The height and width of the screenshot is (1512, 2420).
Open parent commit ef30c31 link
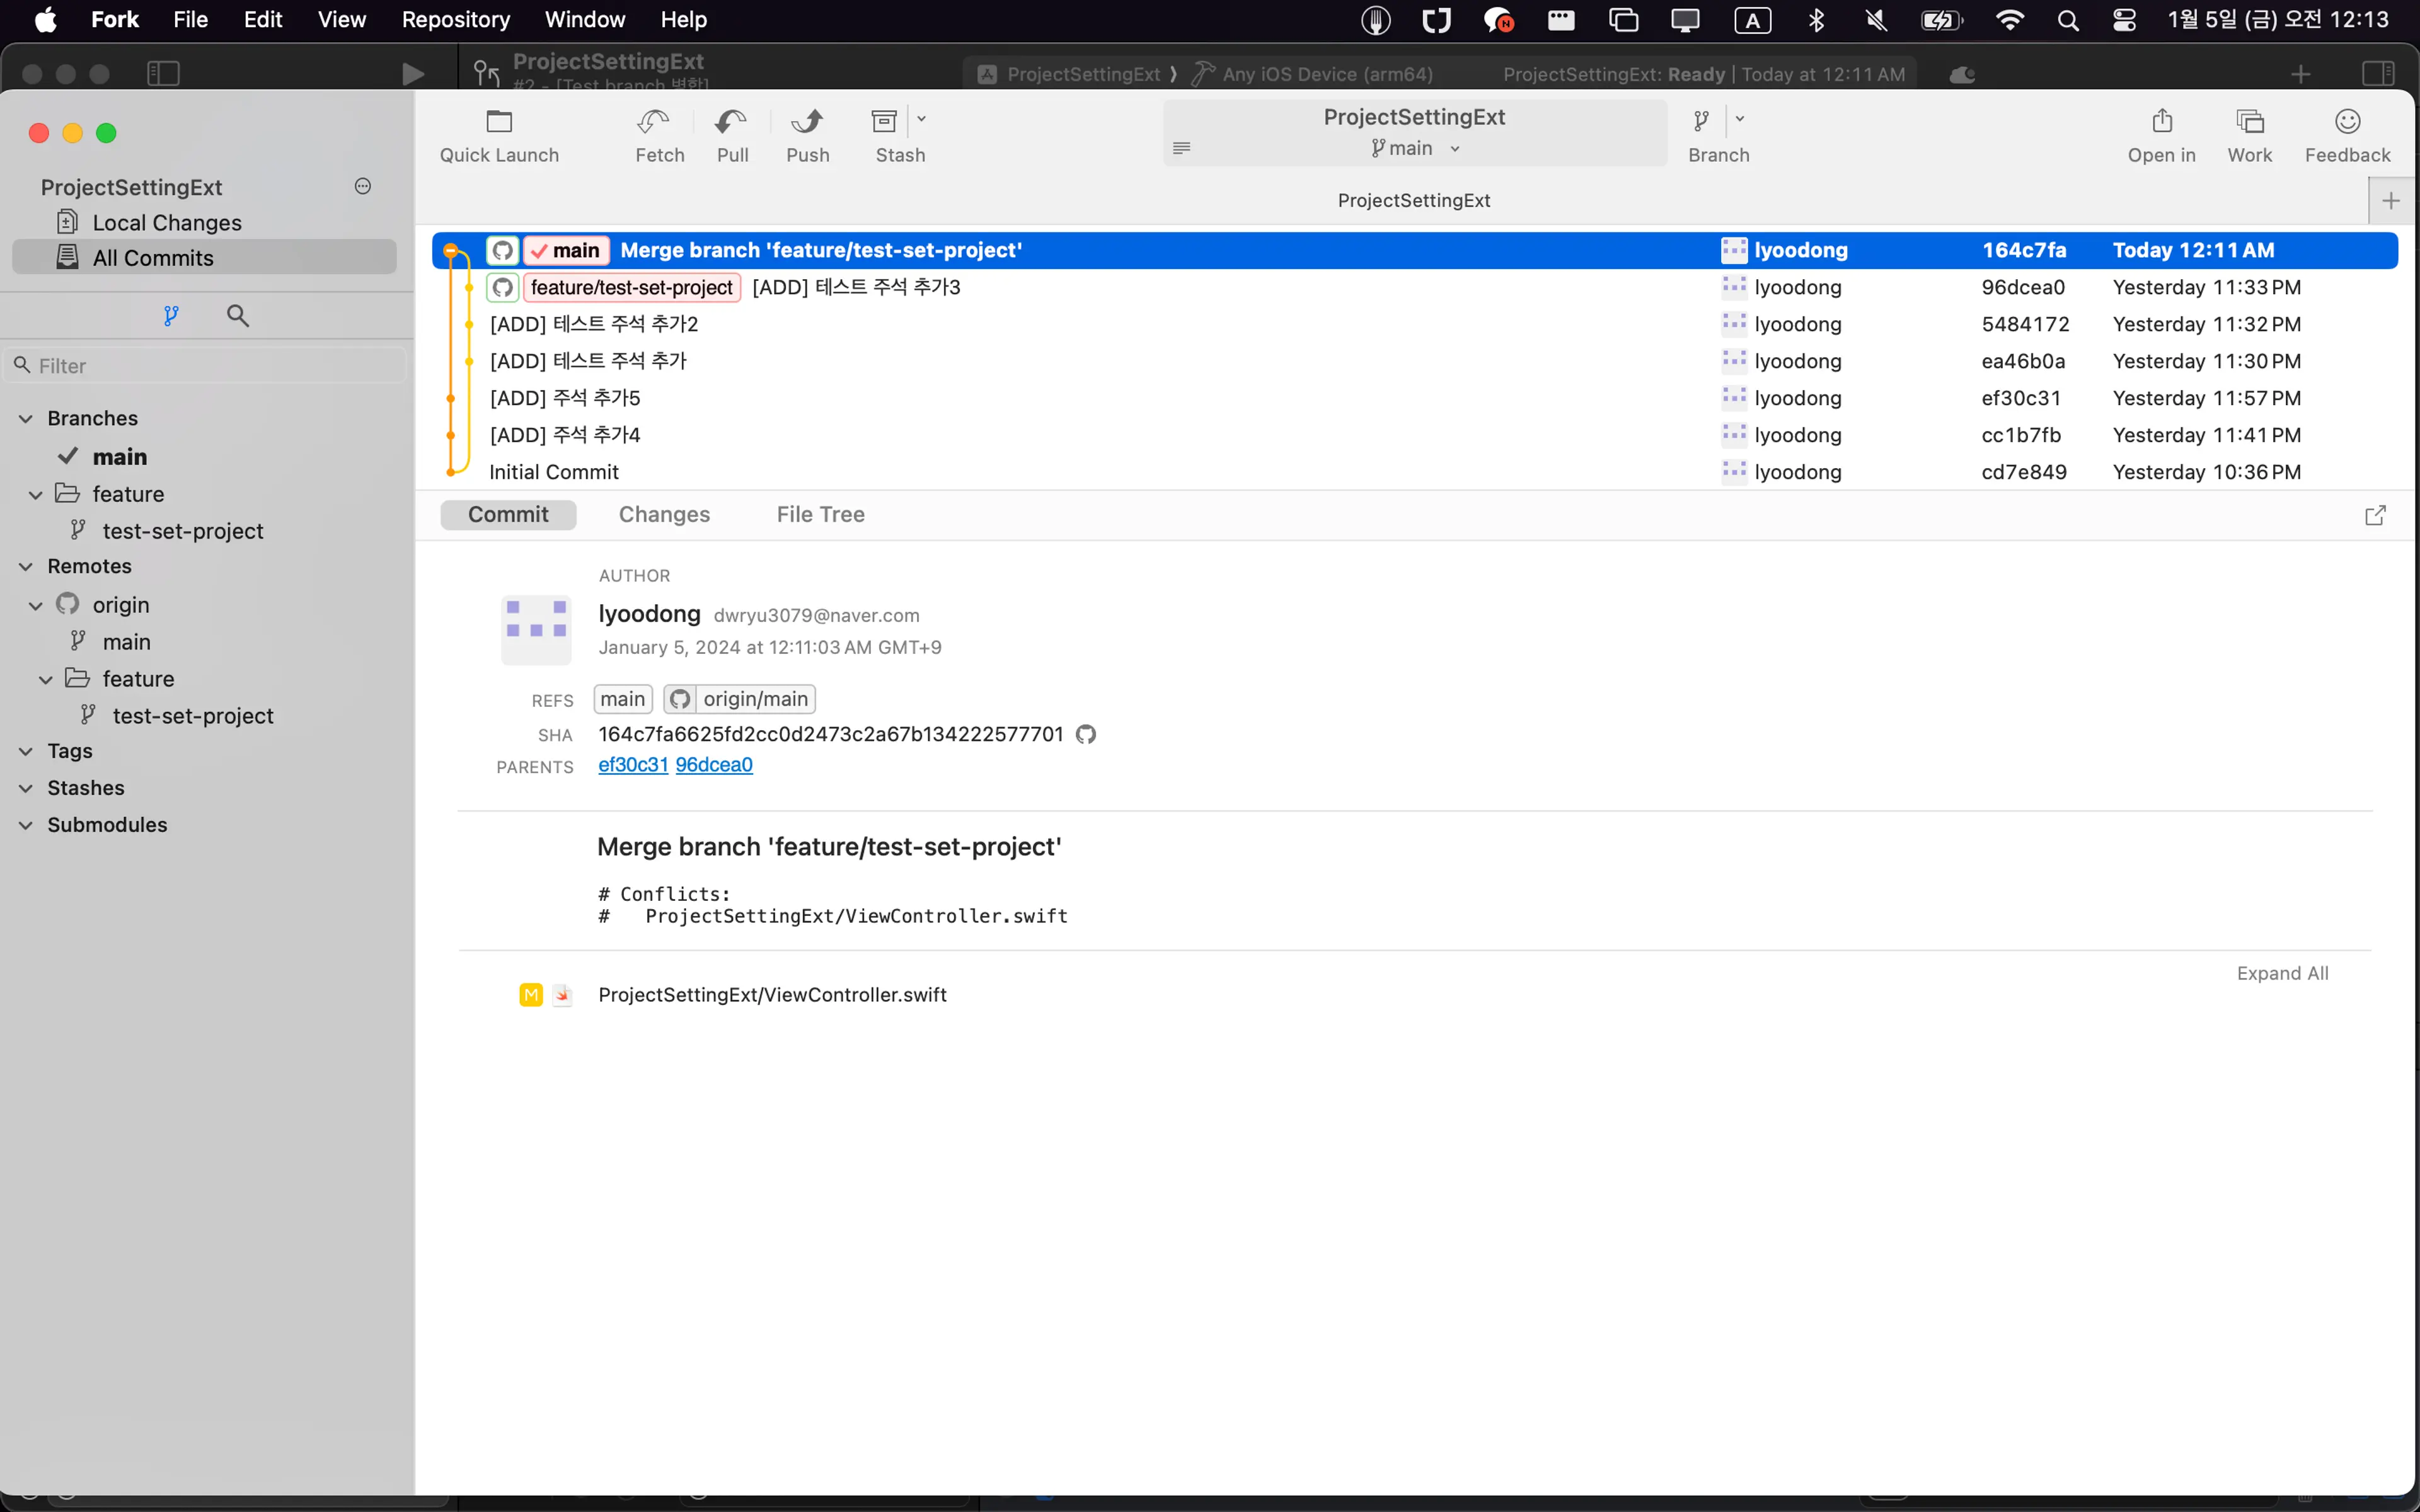click(633, 765)
